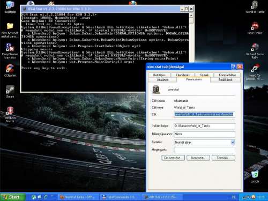Click the empty Megjegyzés field
Screen dimensions: 268x201
point(204,150)
